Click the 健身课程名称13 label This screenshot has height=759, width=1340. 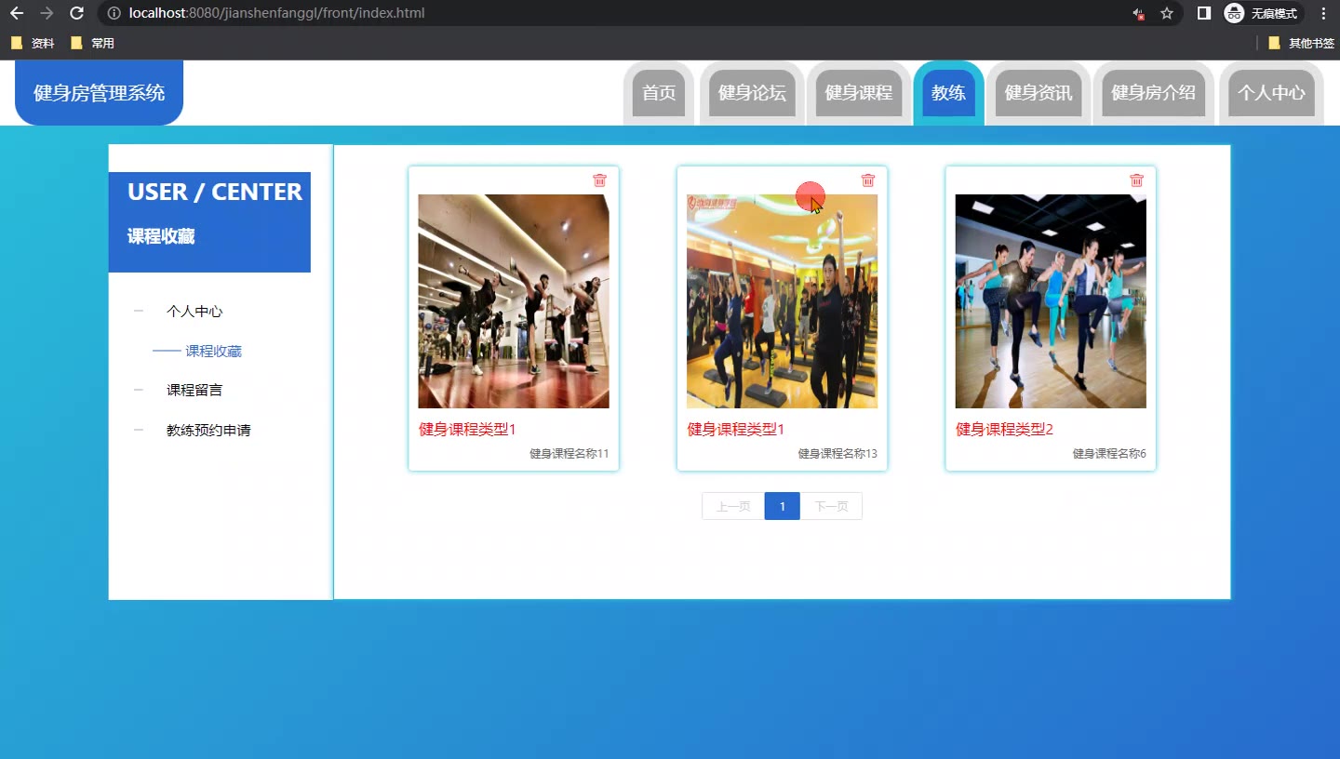[x=837, y=454]
